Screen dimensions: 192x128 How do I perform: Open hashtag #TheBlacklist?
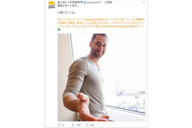pyautogui.click(x=111, y=26)
